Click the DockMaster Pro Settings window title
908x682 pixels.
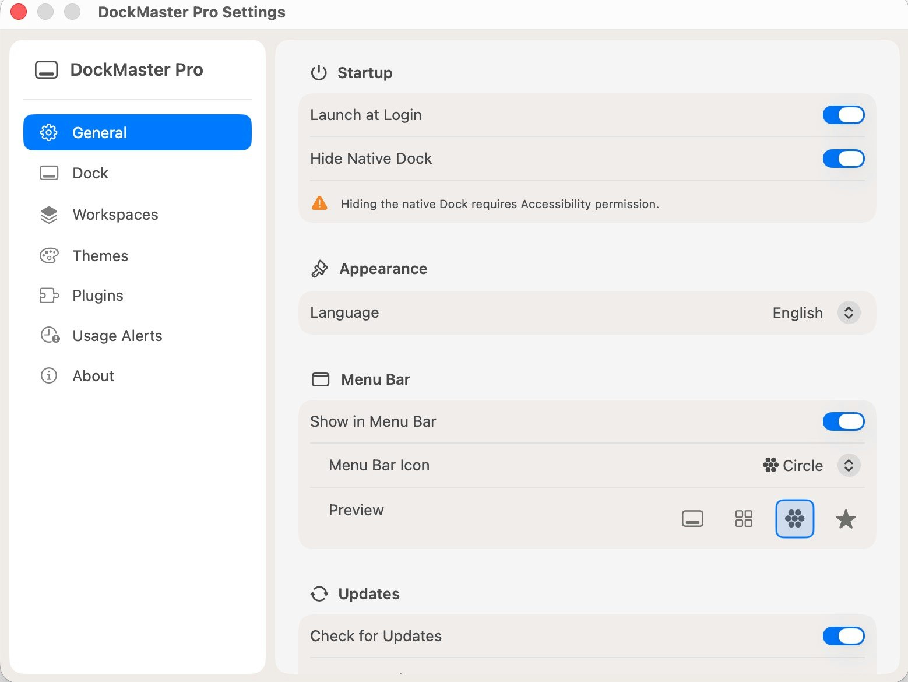click(x=192, y=12)
